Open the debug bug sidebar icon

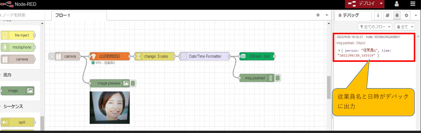pos(397,15)
